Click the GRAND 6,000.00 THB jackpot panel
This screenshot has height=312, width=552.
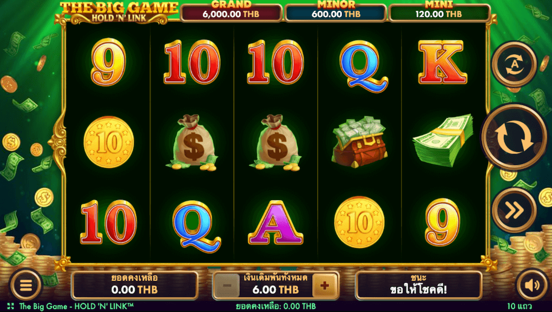pos(231,12)
